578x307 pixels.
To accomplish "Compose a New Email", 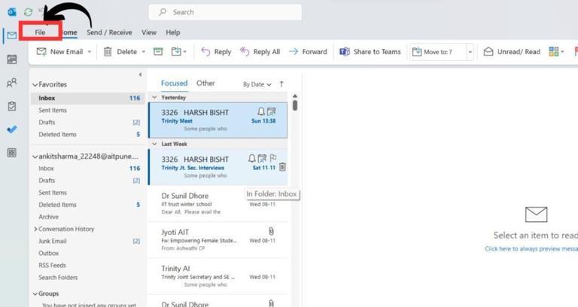I will point(59,52).
